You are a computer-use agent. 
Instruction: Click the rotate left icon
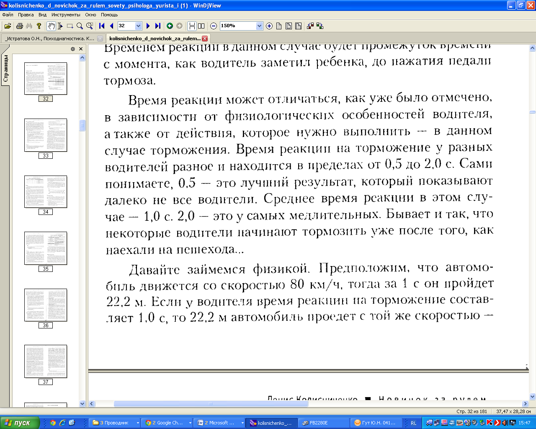tap(310, 26)
